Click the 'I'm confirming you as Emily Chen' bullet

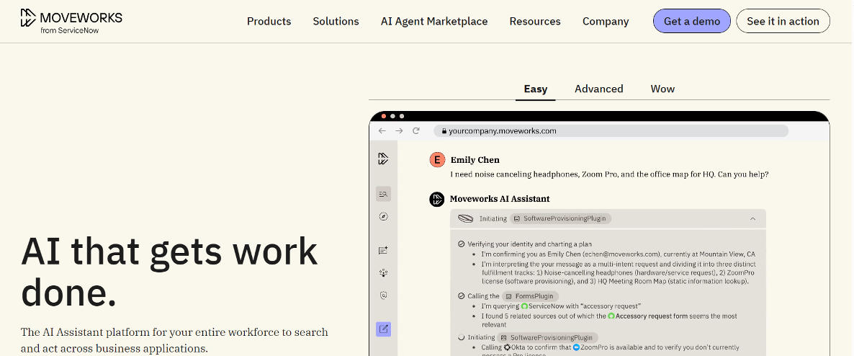(618, 254)
